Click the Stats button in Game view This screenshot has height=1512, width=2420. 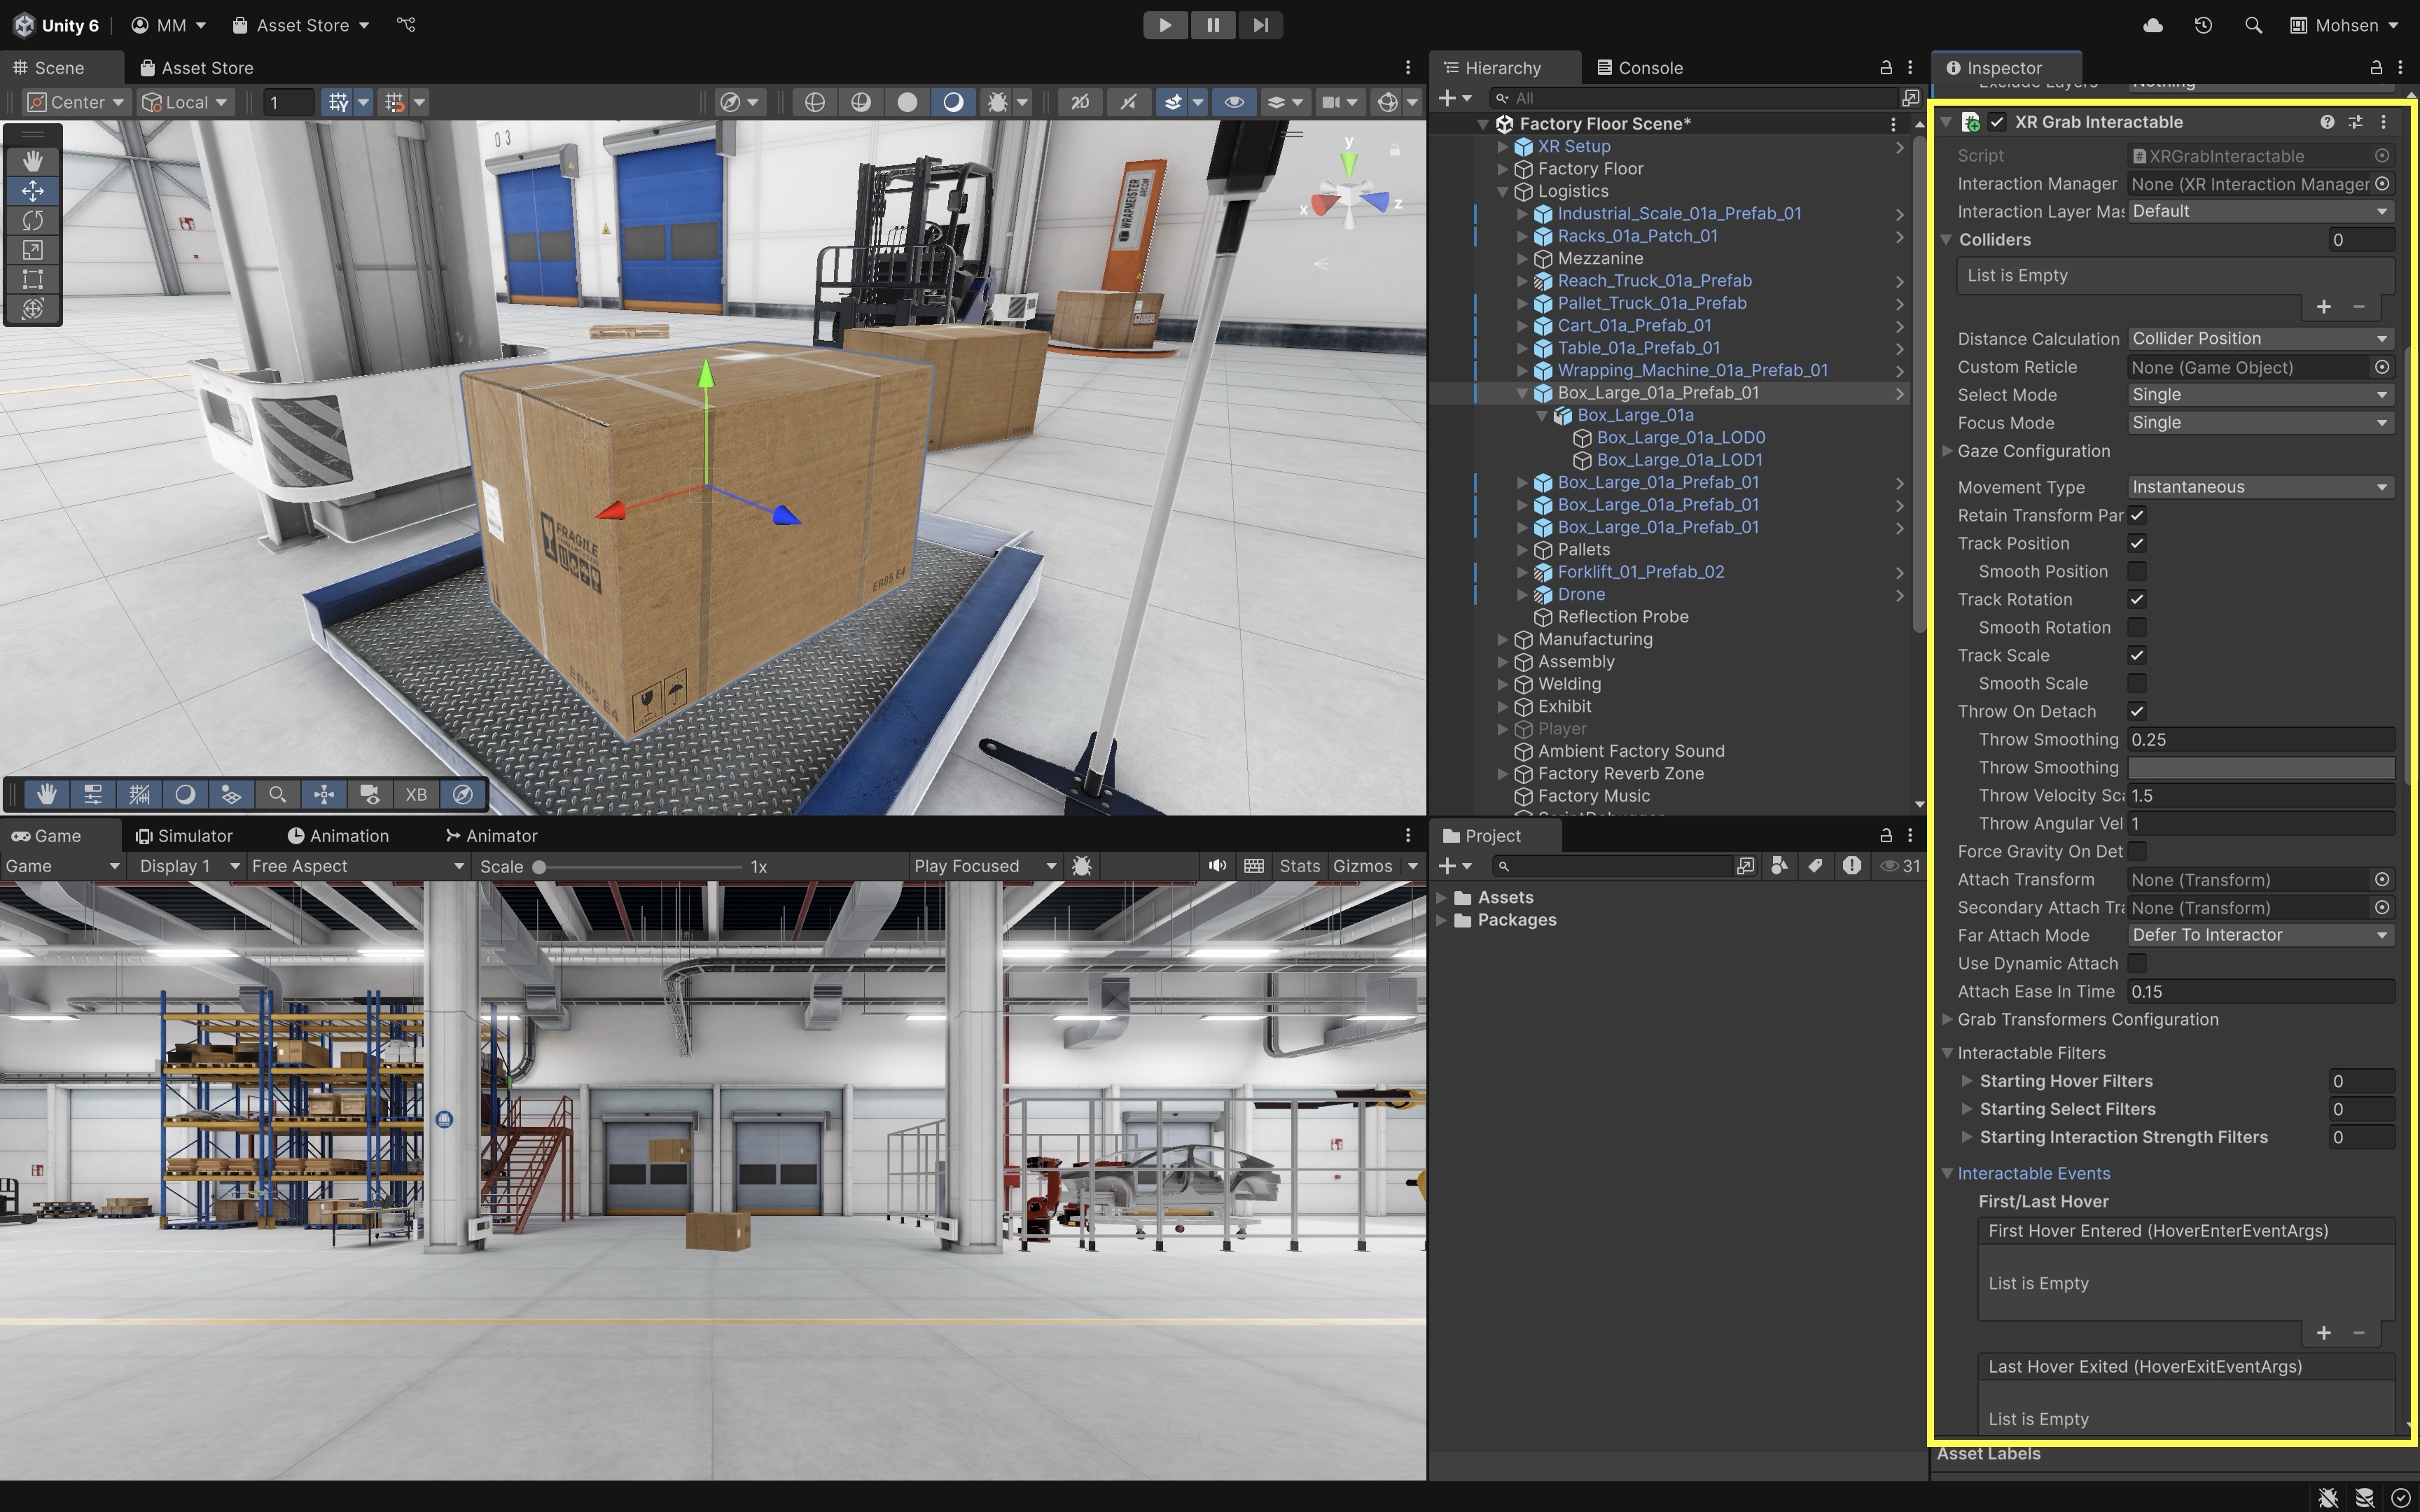1299,866
